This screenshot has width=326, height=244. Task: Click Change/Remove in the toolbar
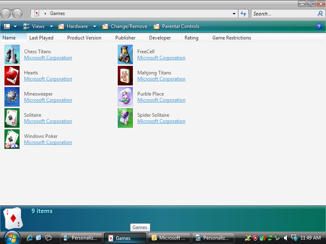pos(125,26)
